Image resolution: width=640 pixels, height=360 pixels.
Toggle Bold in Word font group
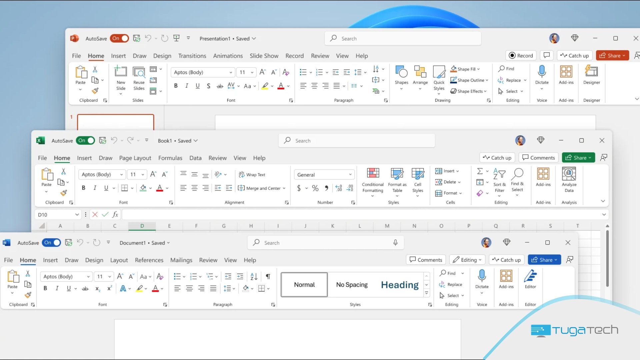click(x=45, y=288)
